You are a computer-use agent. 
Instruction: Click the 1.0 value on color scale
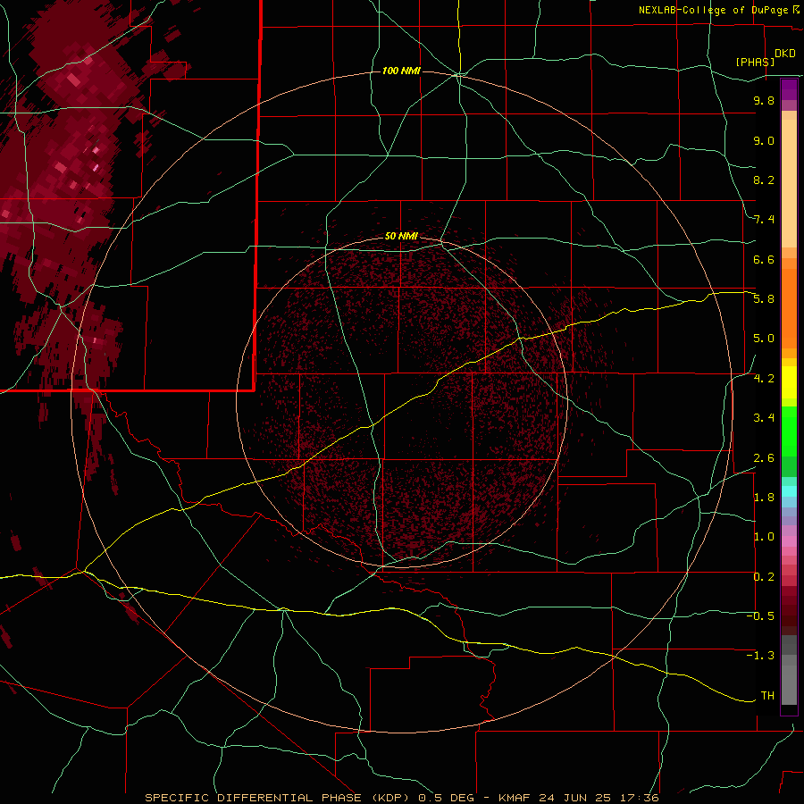coord(764,536)
